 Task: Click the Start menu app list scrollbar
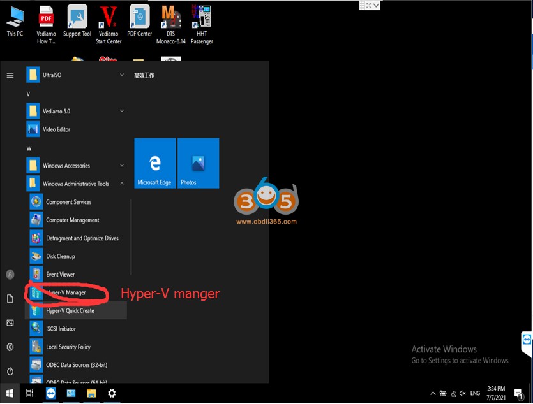[131, 237]
